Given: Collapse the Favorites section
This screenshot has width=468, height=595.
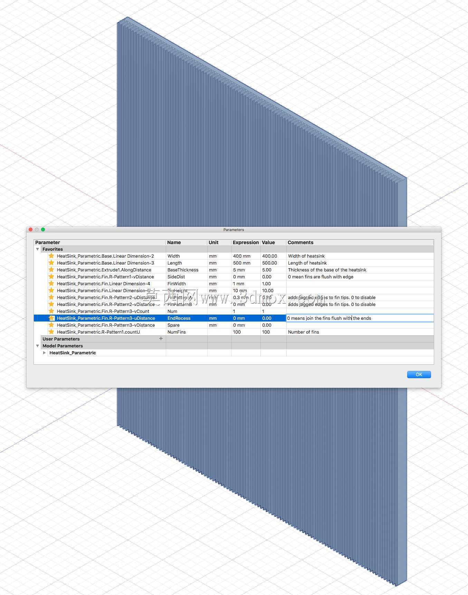Looking at the screenshot, I should point(38,249).
